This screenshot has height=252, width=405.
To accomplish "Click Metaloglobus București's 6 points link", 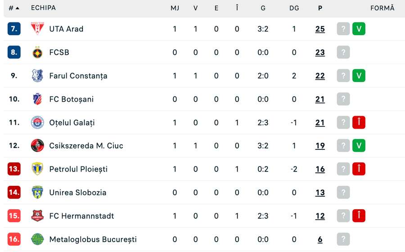I will 320,239.
